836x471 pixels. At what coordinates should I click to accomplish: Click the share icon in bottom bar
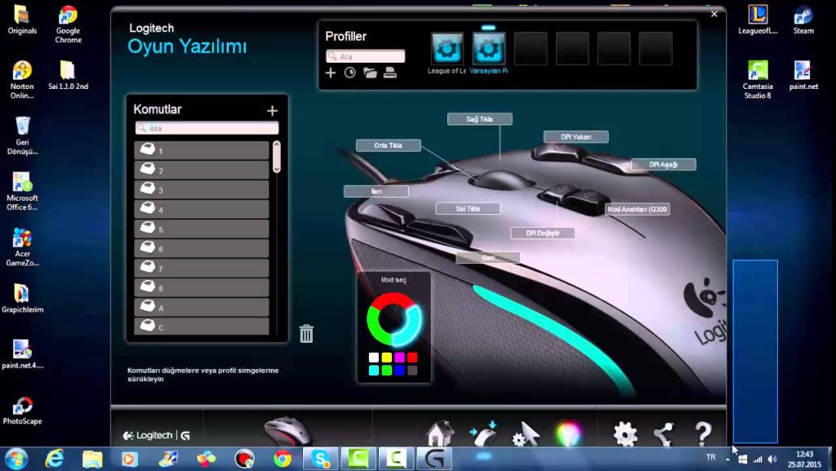[665, 433]
